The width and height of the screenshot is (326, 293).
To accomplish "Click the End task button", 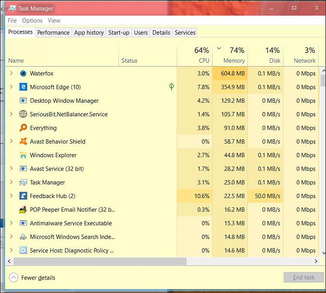I will tap(303, 277).
